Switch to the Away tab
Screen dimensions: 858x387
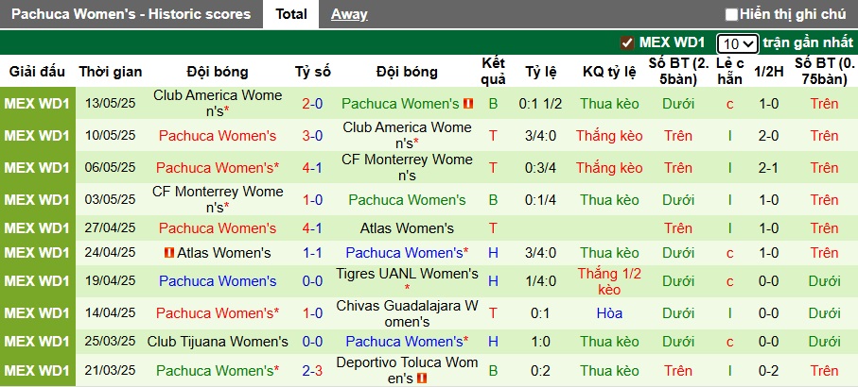(x=349, y=14)
